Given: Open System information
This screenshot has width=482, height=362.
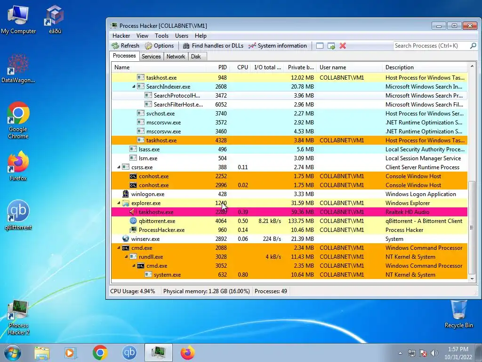Looking at the screenshot, I should point(278,46).
